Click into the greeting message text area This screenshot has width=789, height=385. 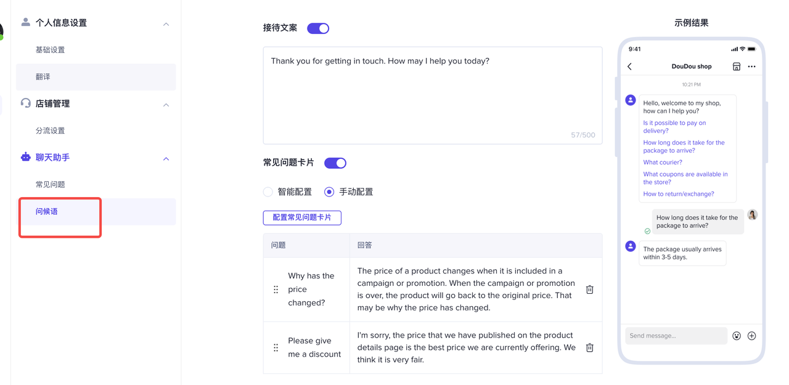click(432, 95)
